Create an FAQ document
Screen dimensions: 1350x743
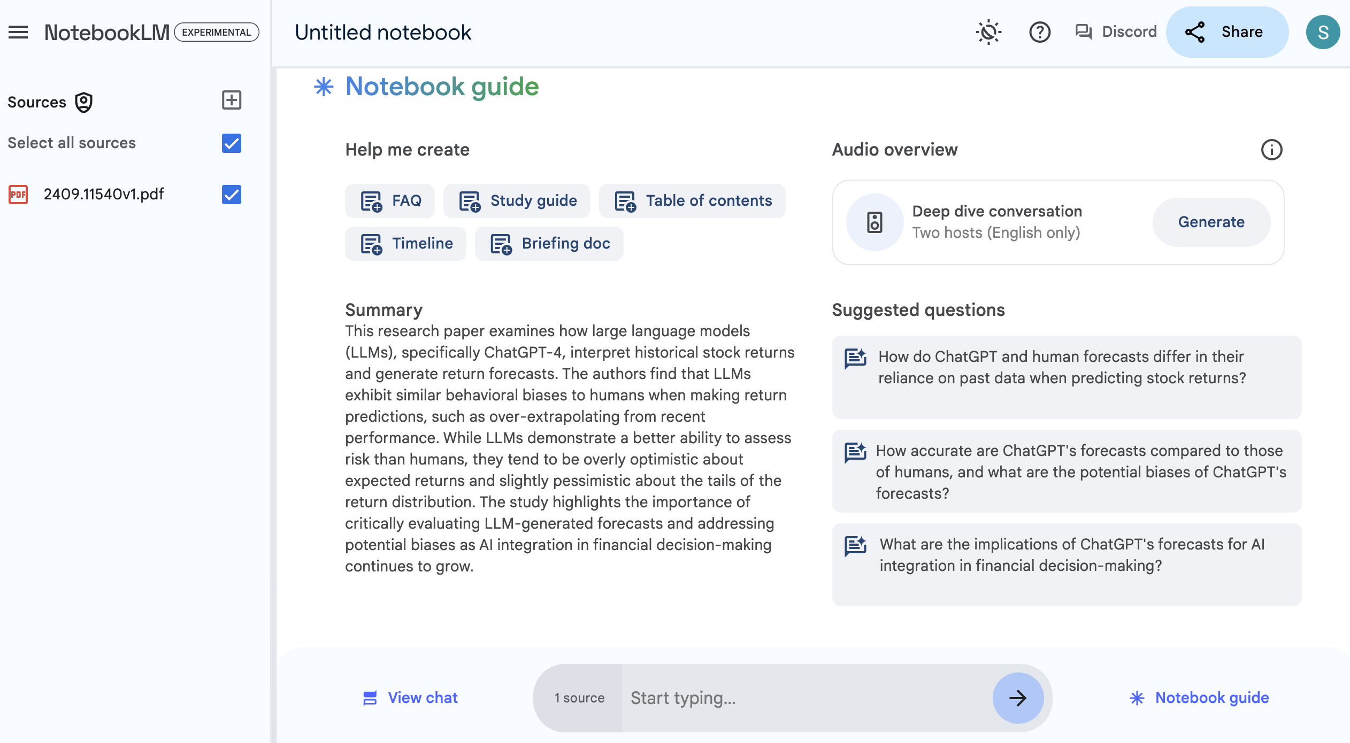tap(390, 201)
